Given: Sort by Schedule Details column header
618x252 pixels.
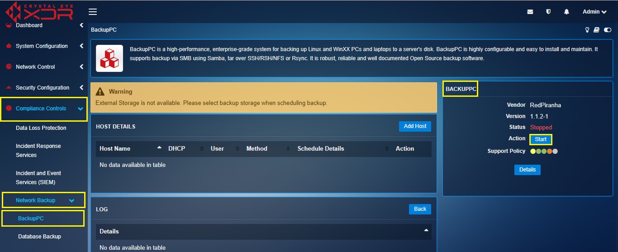Looking at the screenshot, I should [x=321, y=148].
